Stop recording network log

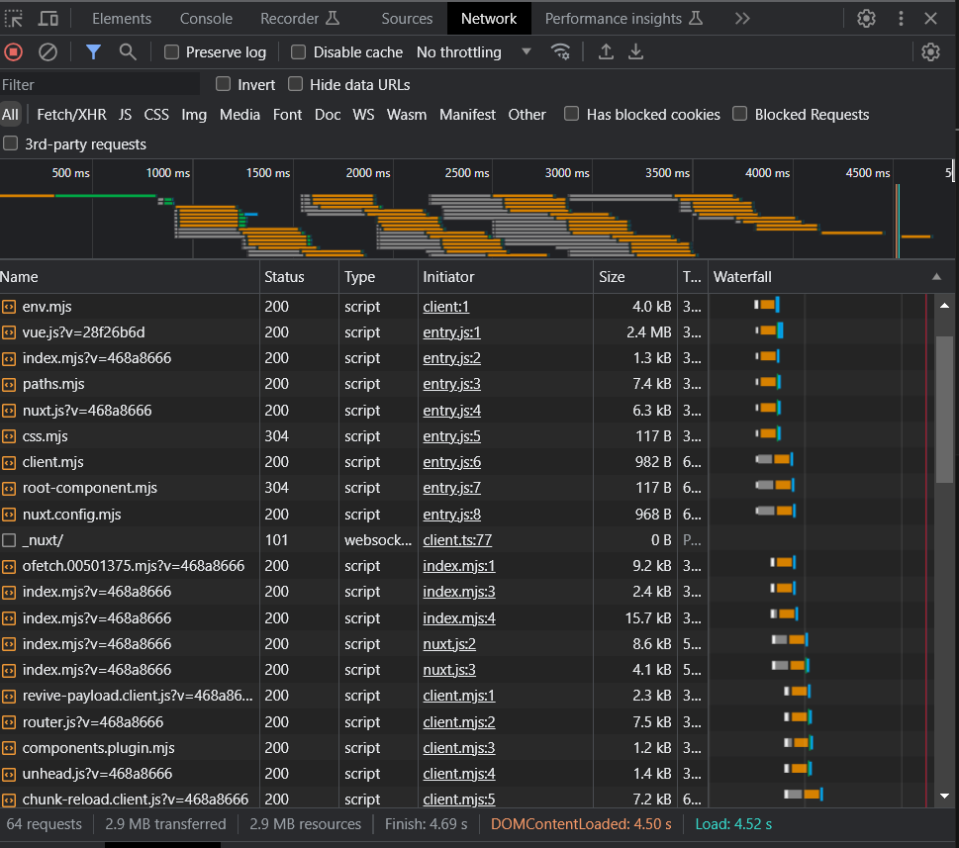point(12,51)
